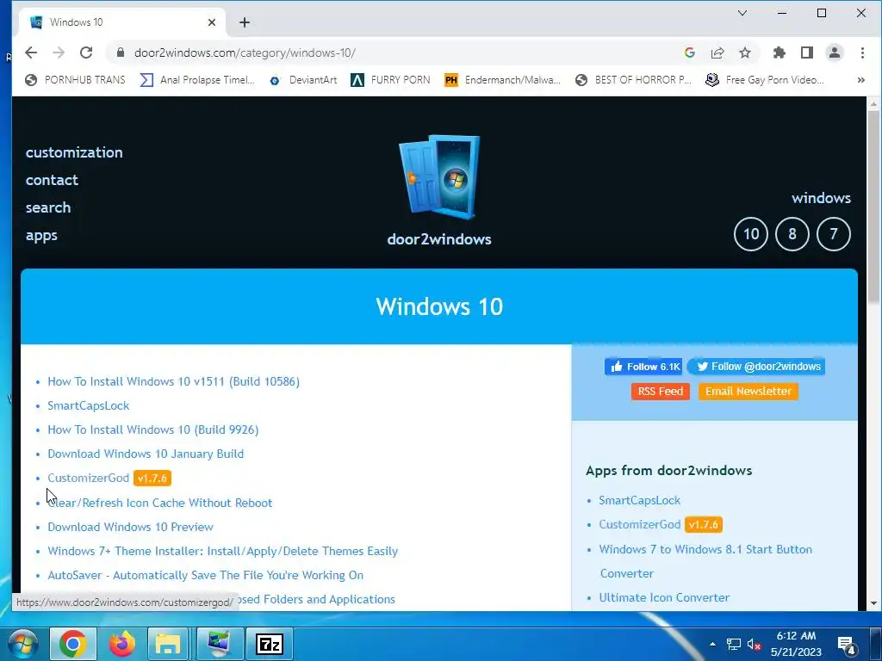Show hidden tray icons arrow
Image resolution: width=882 pixels, height=661 pixels.
(x=712, y=644)
